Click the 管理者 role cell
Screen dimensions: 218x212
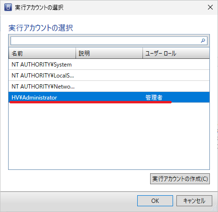tap(154, 97)
